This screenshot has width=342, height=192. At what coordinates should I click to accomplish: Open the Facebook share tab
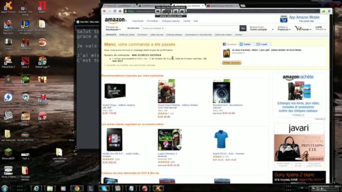[x=230, y=44]
